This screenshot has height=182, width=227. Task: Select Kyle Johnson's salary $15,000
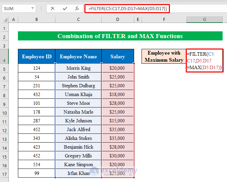point(118,121)
